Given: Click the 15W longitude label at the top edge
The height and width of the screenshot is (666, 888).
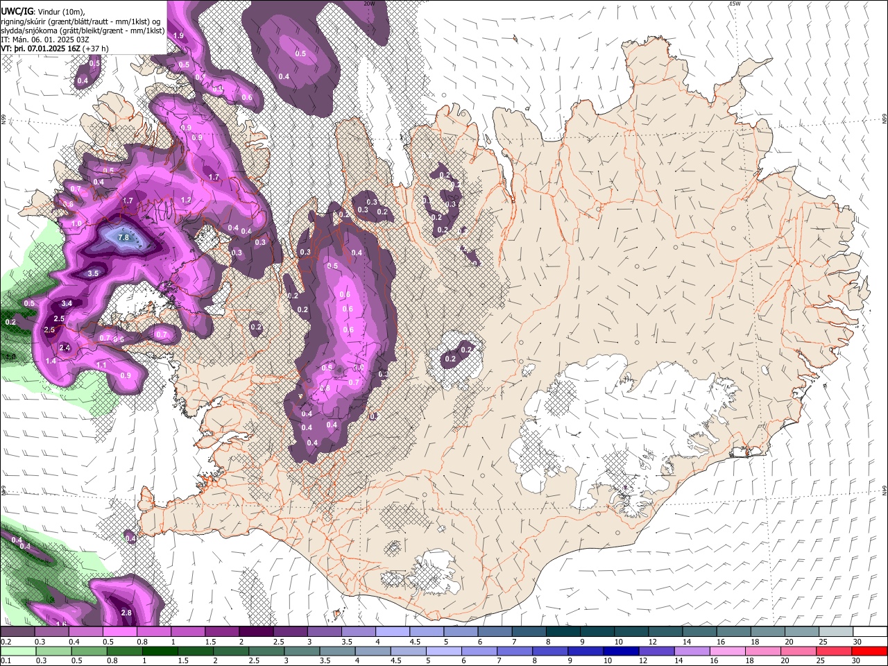Looking at the screenshot, I should click(x=735, y=3).
